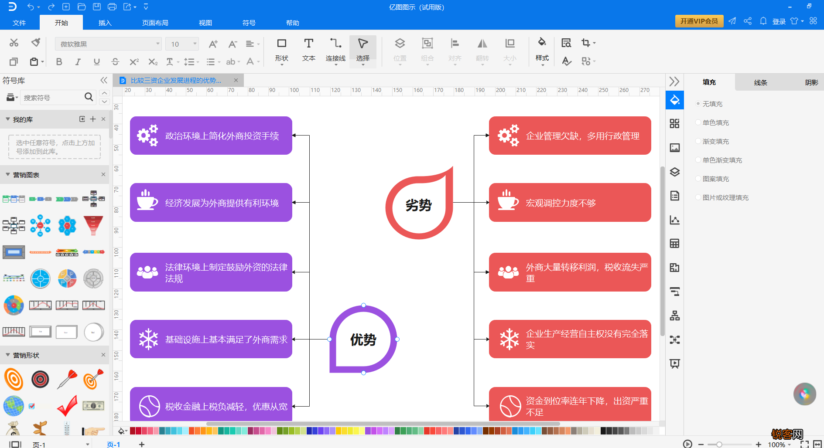The image size is (824, 448).
Task: Click the 搜索符号 search input field
Action: (x=52, y=98)
